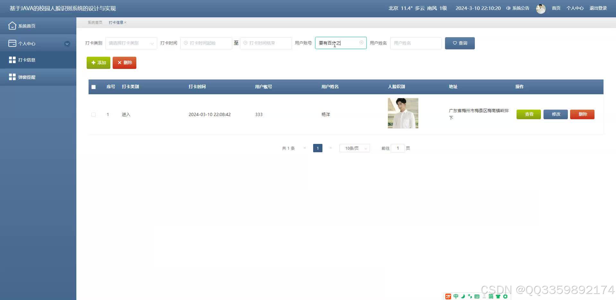Click the 查询 search button

click(460, 43)
